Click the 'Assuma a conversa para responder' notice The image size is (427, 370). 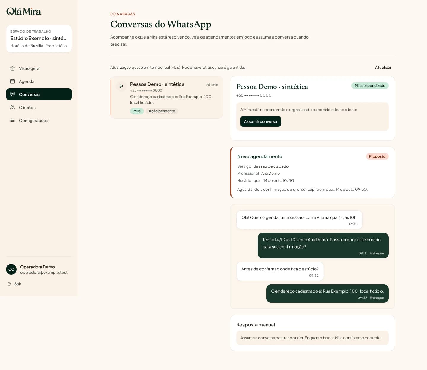click(x=313, y=338)
